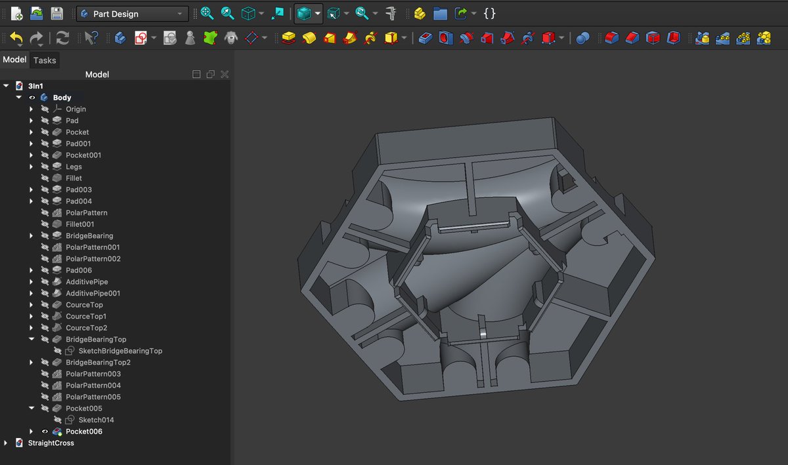Screen dimensions: 788x465
Task: Activate the What's This help pointer
Action: click(x=91, y=39)
